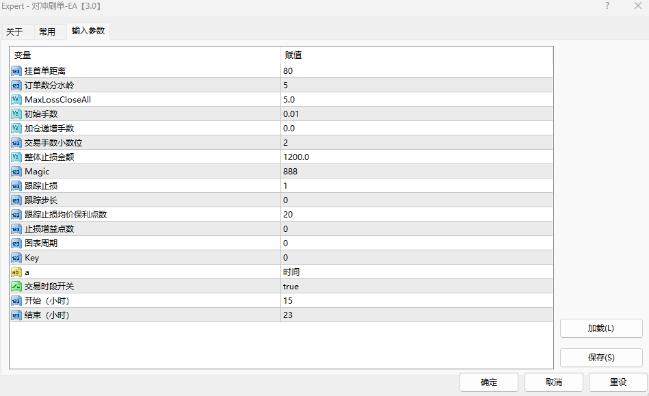The image size is (649, 396).
Task: Switch to the 关于 tab
Action: click(14, 31)
